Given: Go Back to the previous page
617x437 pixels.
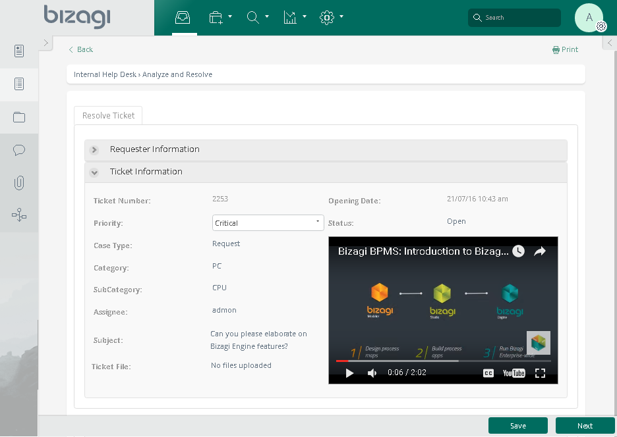Looking at the screenshot, I should click(81, 49).
